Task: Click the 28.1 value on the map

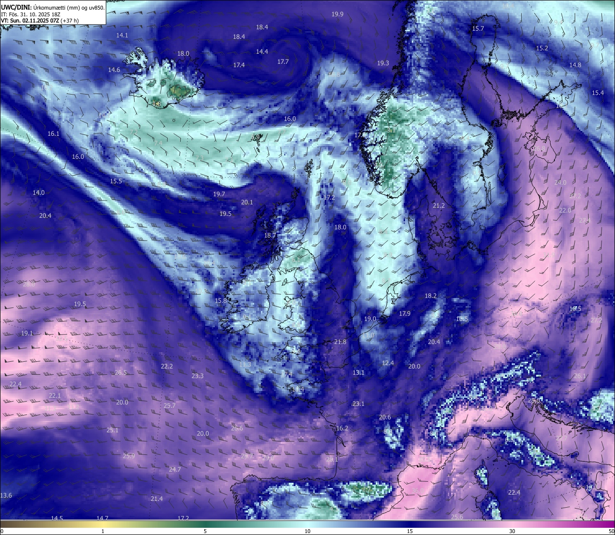Action: [x=332, y=460]
